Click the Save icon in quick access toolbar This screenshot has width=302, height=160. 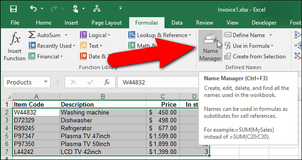point(13,9)
